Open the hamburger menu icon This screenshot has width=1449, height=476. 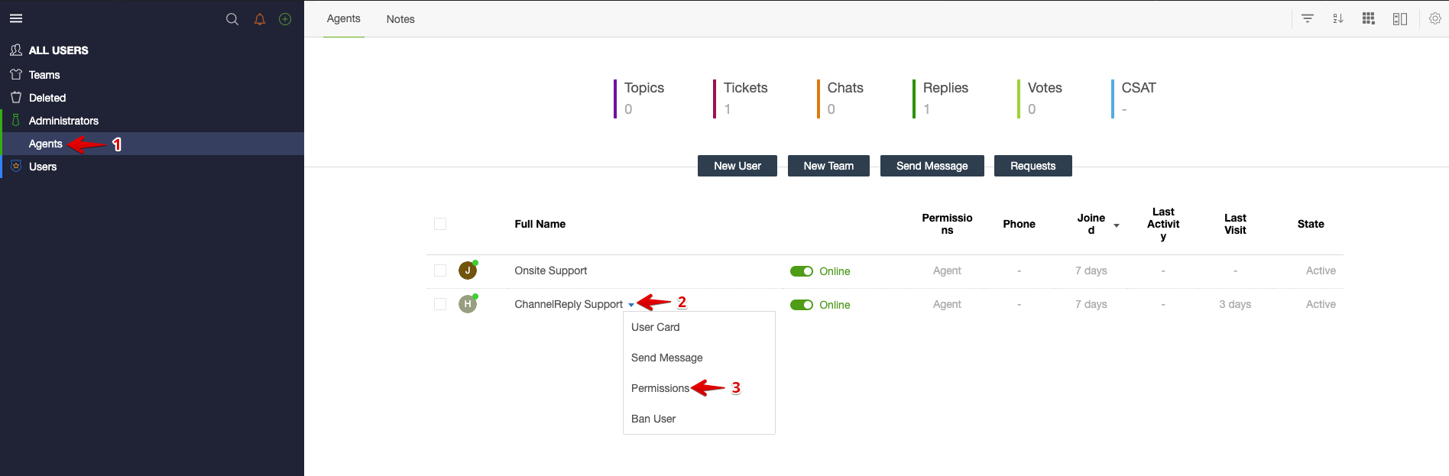[16, 18]
